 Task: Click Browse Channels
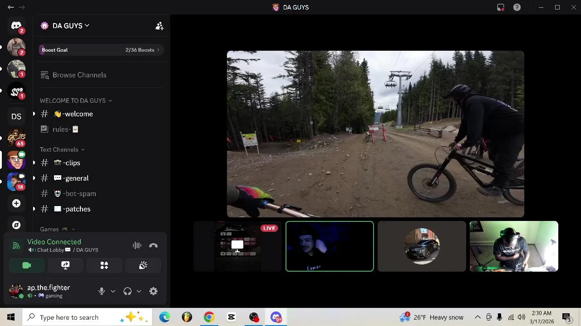click(101, 75)
